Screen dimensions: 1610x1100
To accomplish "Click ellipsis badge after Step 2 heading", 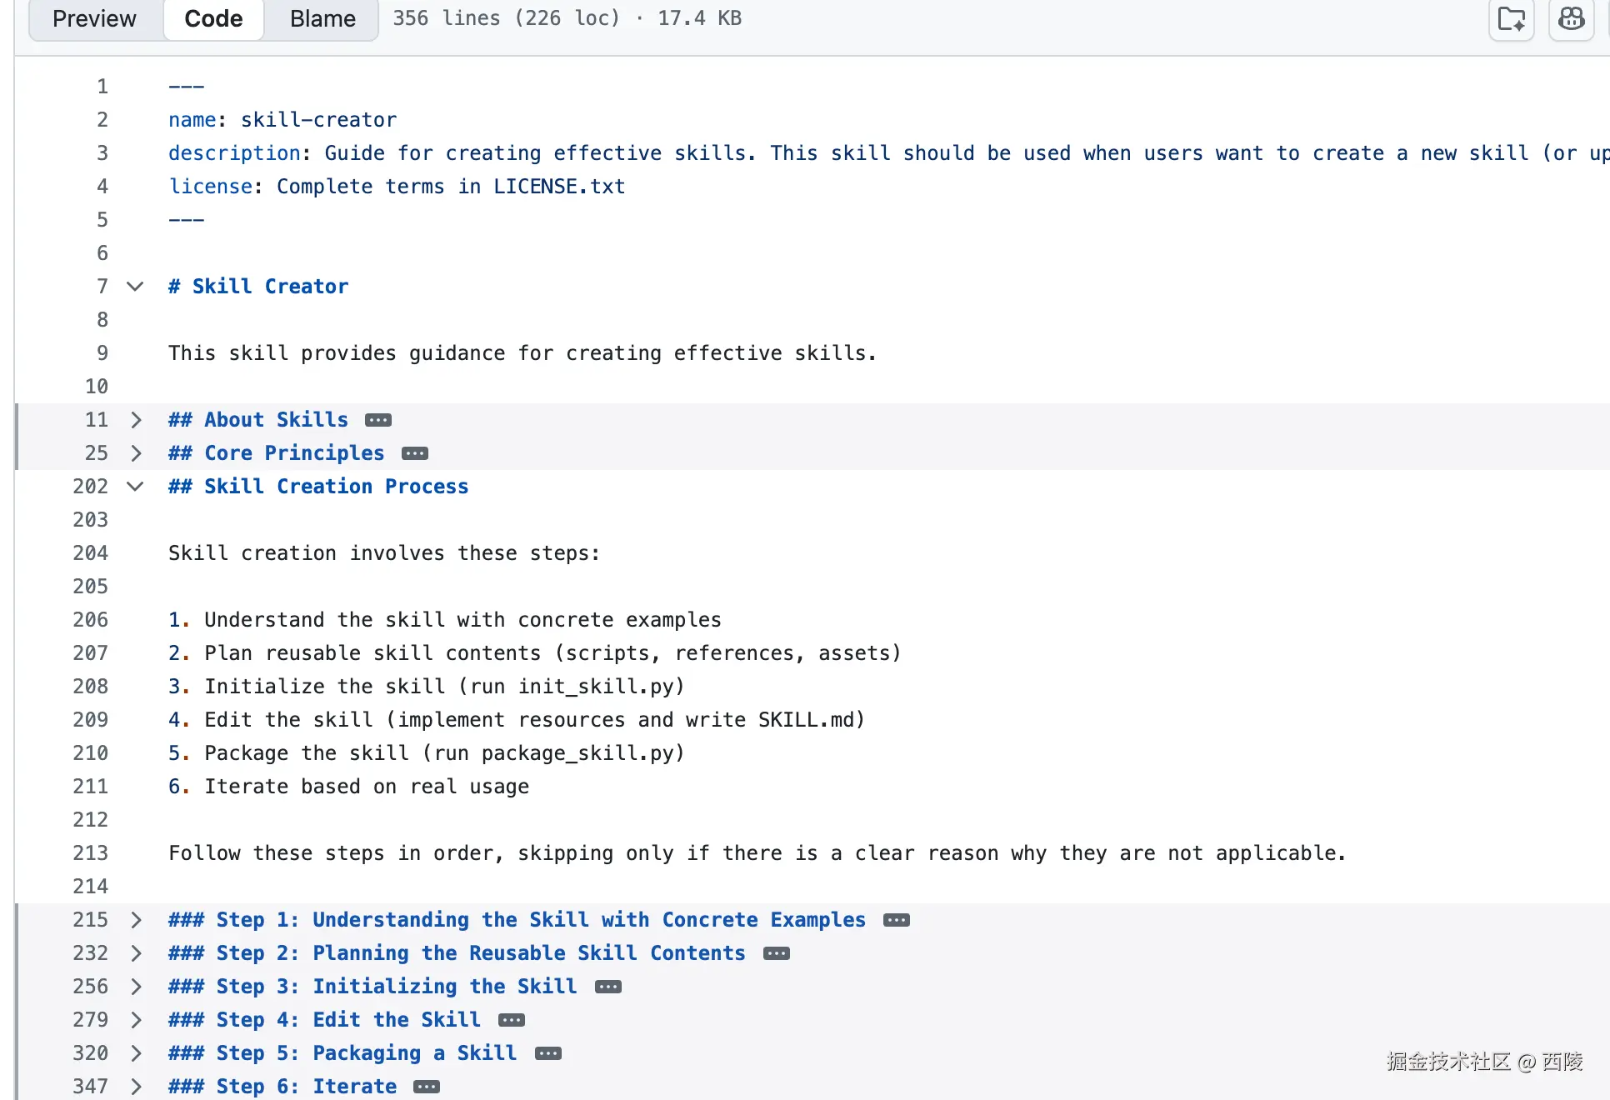I will coord(777,953).
